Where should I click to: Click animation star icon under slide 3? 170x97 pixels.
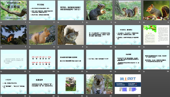(58, 22)
